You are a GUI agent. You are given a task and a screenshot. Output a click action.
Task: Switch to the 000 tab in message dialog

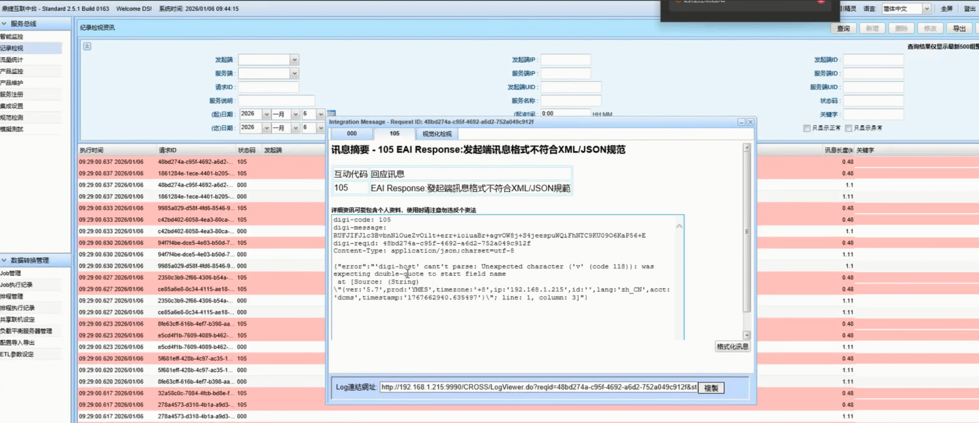coord(352,133)
